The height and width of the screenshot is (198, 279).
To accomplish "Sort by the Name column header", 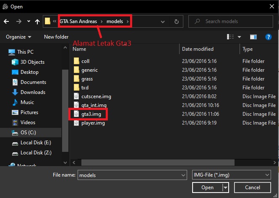I will [79, 49].
